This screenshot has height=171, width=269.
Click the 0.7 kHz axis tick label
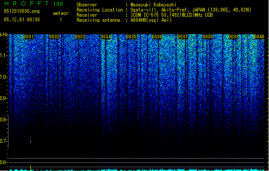[3, 141]
